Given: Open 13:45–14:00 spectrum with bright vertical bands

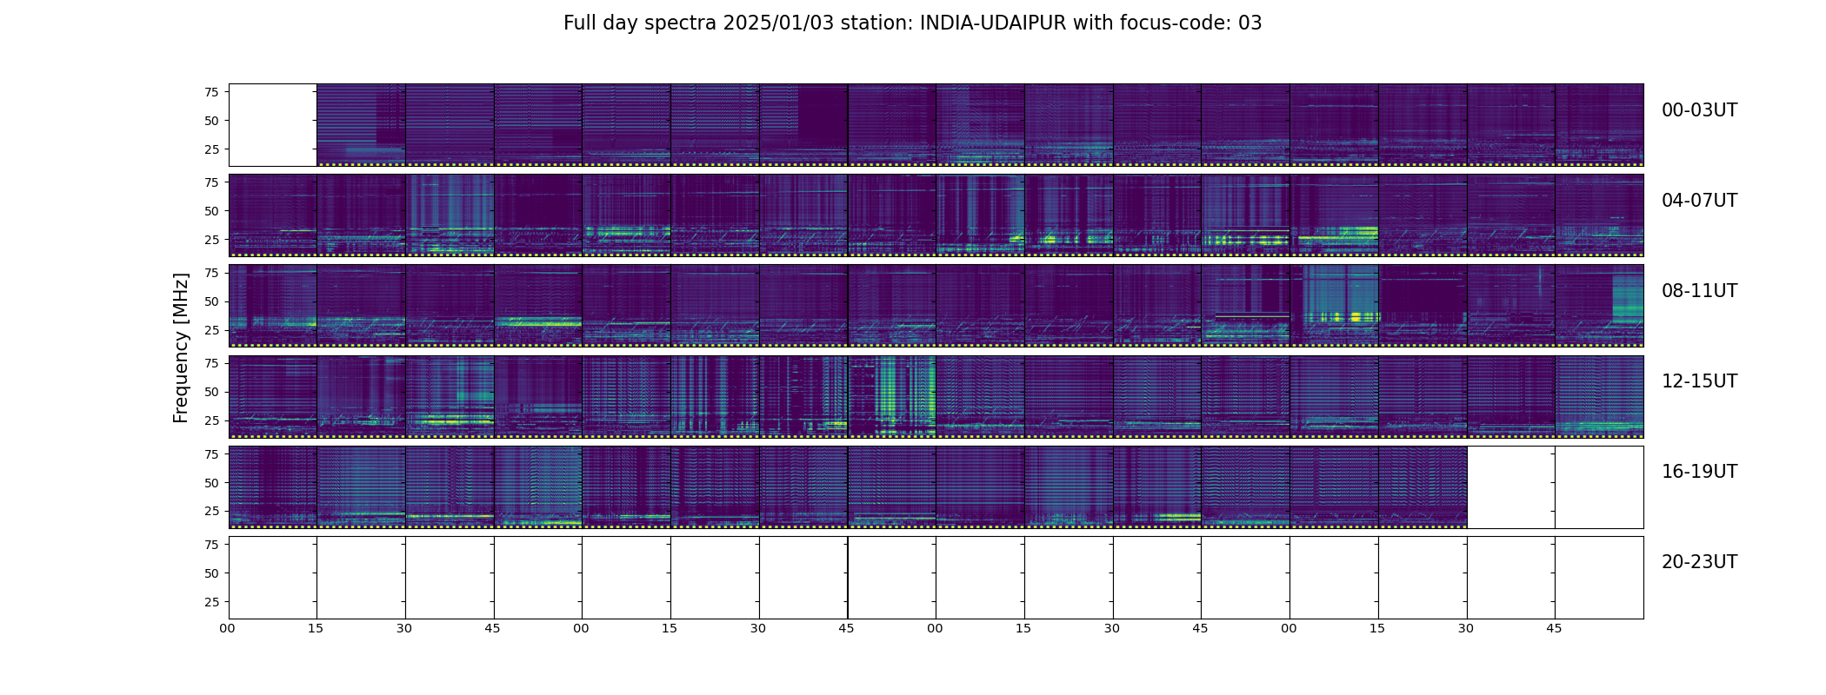Looking at the screenshot, I should click(892, 396).
